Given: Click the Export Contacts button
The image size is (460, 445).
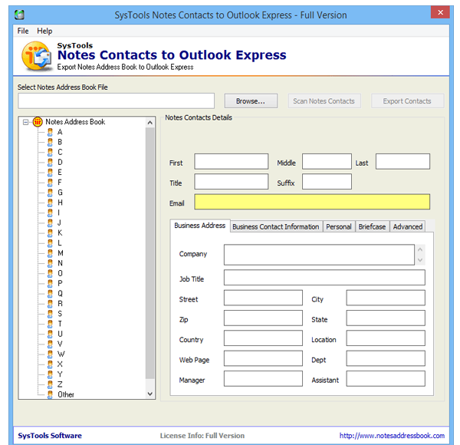Looking at the screenshot, I should [x=407, y=101].
